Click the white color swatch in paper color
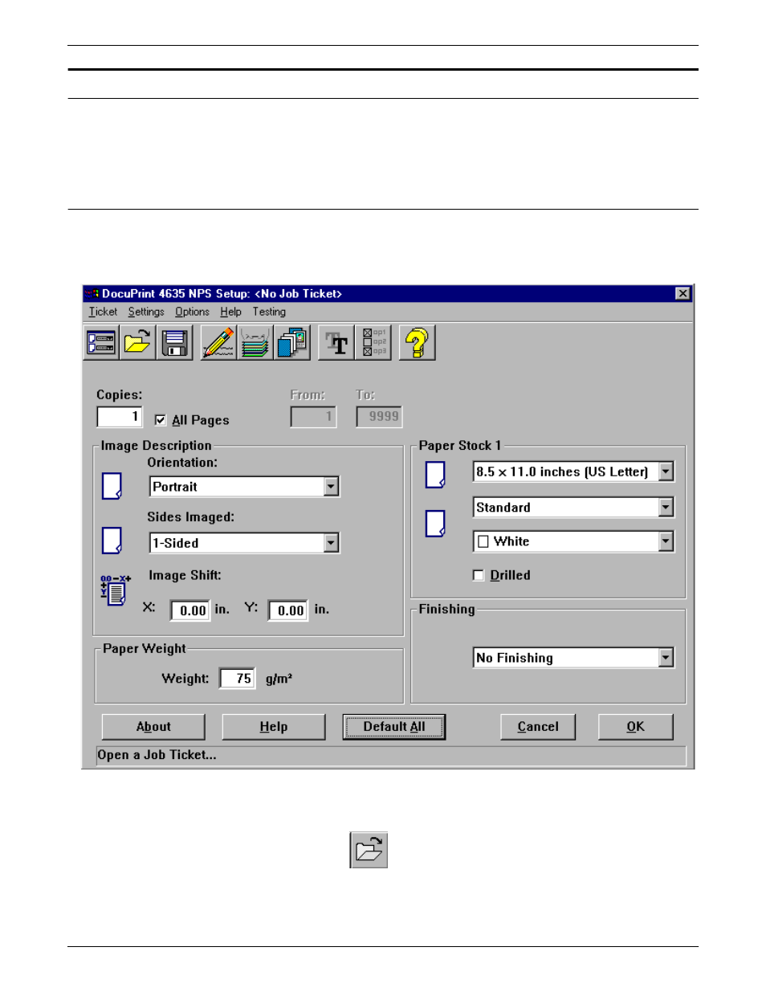766x992 pixels. coord(483,542)
